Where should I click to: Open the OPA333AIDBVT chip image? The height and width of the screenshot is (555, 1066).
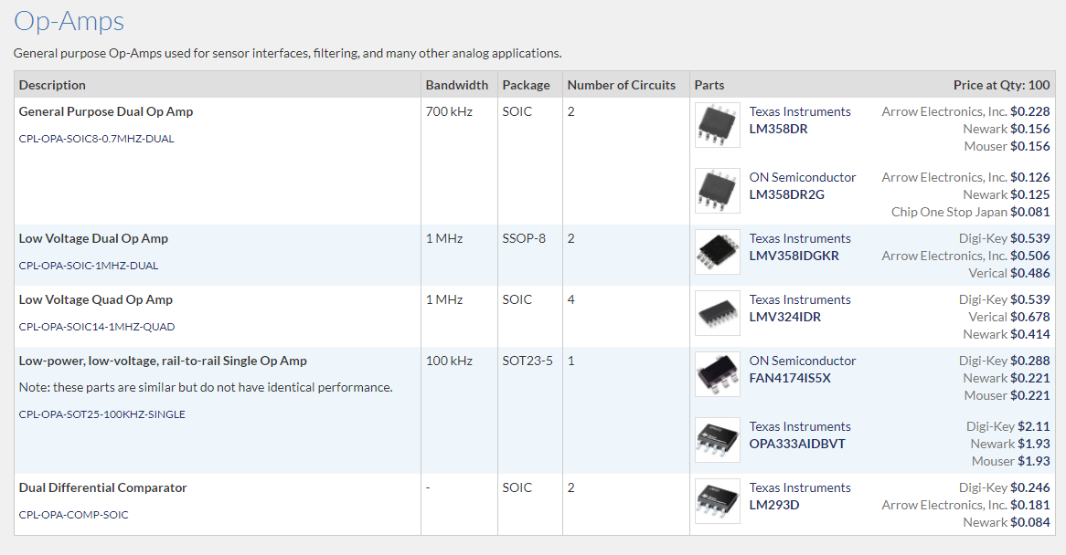pyautogui.click(x=718, y=440)
